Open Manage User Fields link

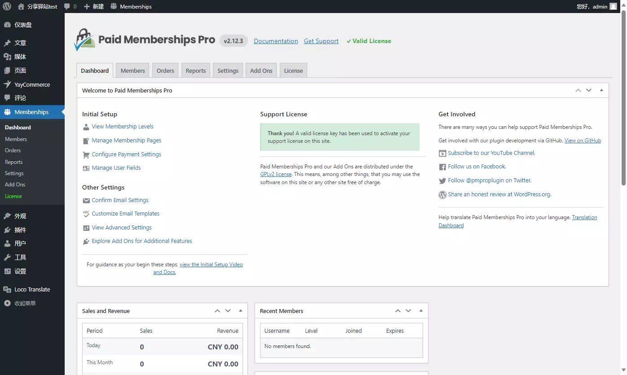click(x=116, y=168)
